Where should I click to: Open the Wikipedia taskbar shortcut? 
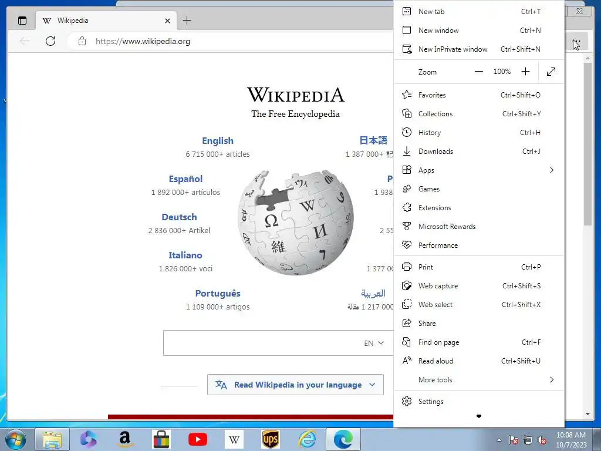[x=234, y=439]
